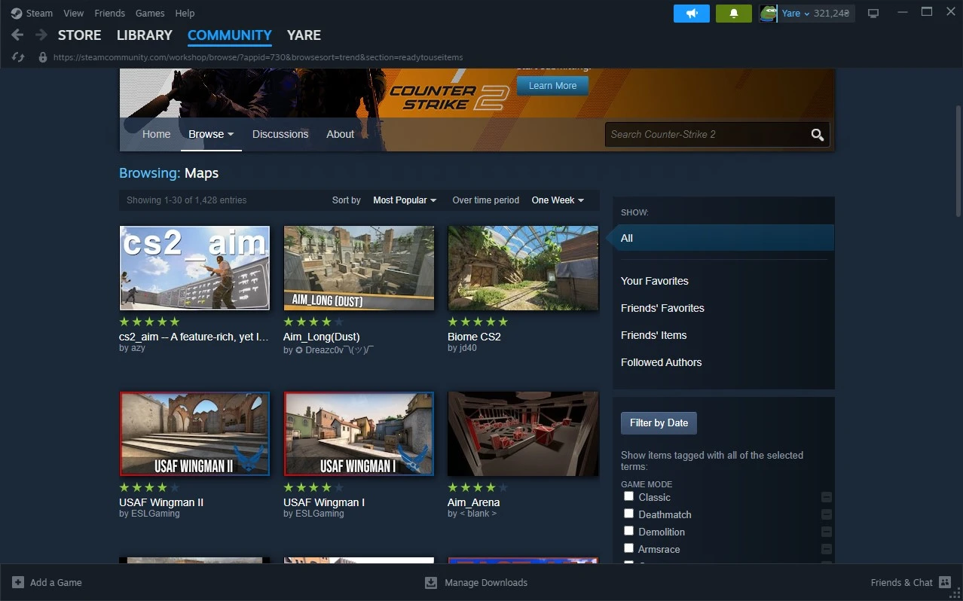This screenshot has height=601, width=963.
Task: Click the Yare profile avatar
Action: click(x=768, y=14)
